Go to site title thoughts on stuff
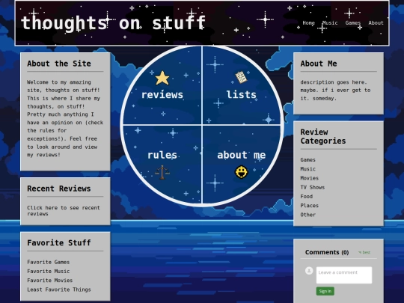 [x=113, y=22]
